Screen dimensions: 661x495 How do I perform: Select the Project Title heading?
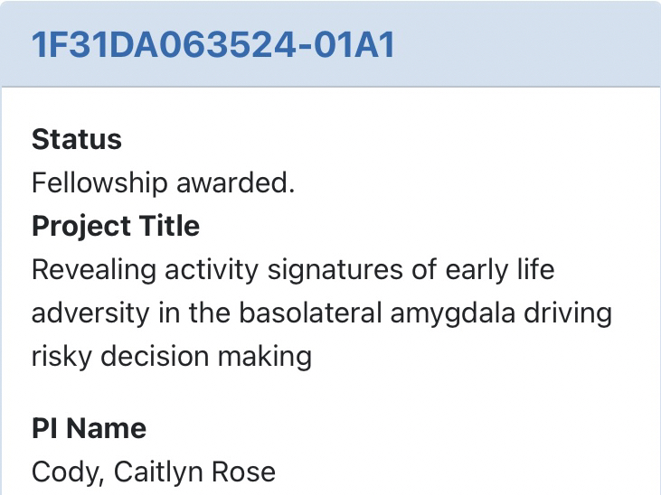click(115, 226)
